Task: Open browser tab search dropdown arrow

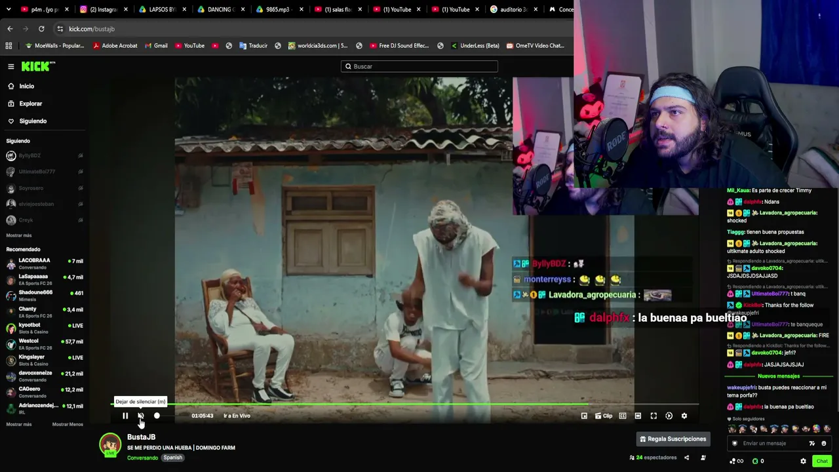Action: tap(10, 9)
